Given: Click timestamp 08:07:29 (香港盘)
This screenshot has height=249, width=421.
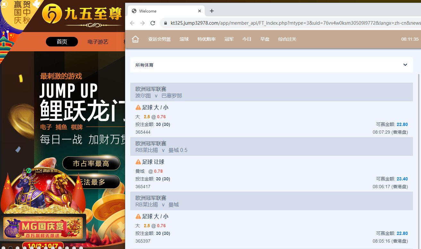Looking at the screenshot, I should click(390, 132).
